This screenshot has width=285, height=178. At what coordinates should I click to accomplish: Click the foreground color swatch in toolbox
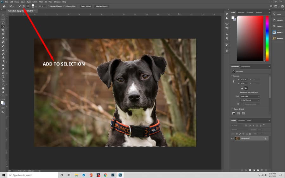2,102
